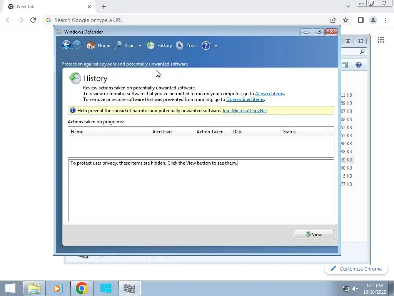394x296 pixels.
Task: Sort by the Alert level column
Action: click(x=172, y=132)
